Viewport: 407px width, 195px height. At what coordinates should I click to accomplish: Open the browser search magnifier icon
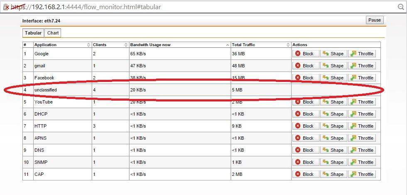pyautogui.click(x=401, y=7)
